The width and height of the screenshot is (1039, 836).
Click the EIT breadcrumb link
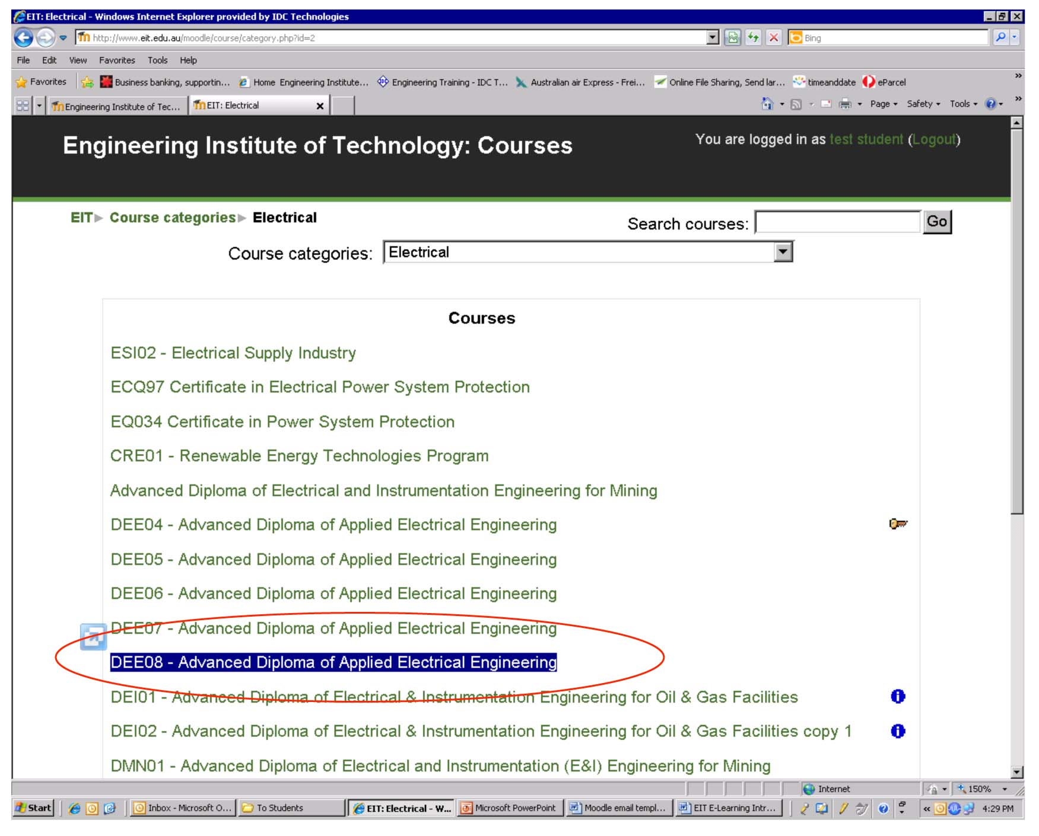pos(81,218)
